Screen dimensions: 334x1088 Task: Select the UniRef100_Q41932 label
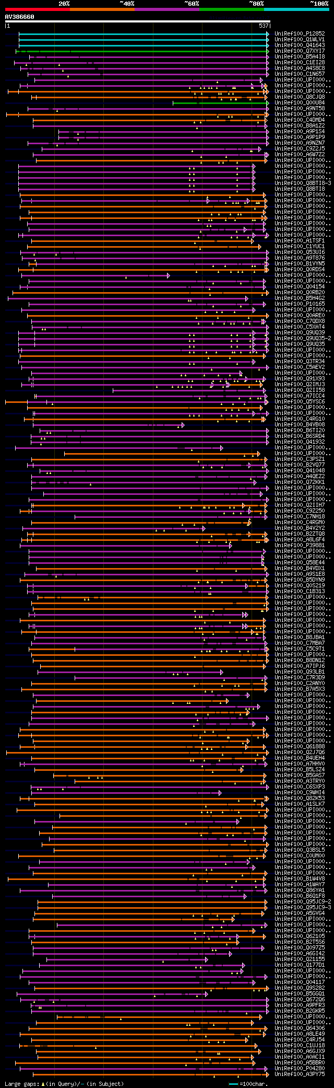300,442
